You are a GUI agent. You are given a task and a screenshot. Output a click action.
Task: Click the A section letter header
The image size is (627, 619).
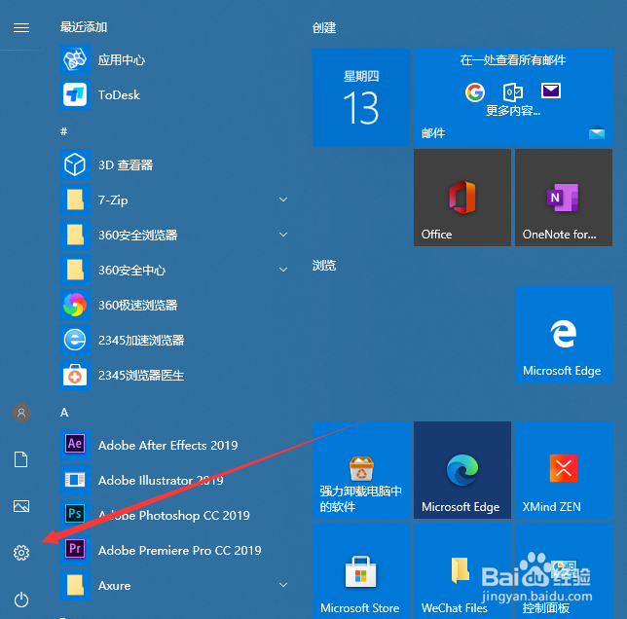point(64,413)
